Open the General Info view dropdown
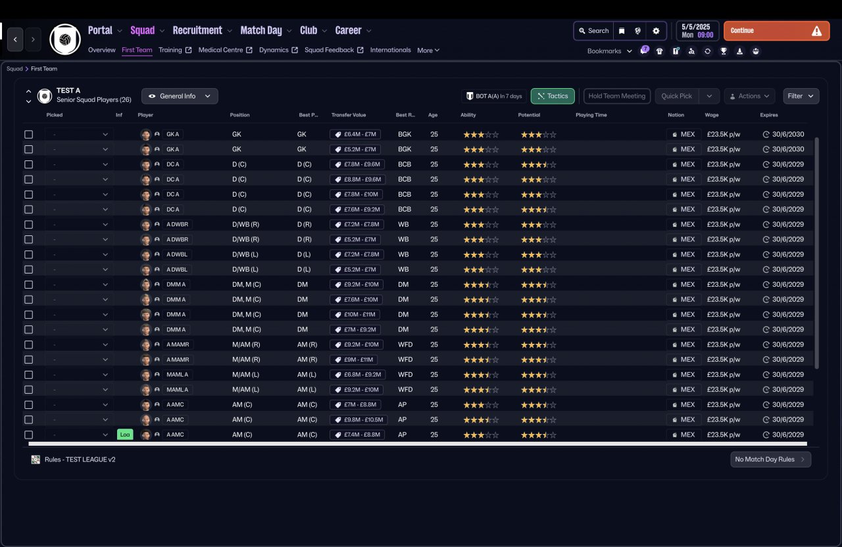The image size is (842, 547). pos(180,96)
